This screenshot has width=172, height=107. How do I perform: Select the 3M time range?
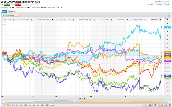(x=17, y=105)
